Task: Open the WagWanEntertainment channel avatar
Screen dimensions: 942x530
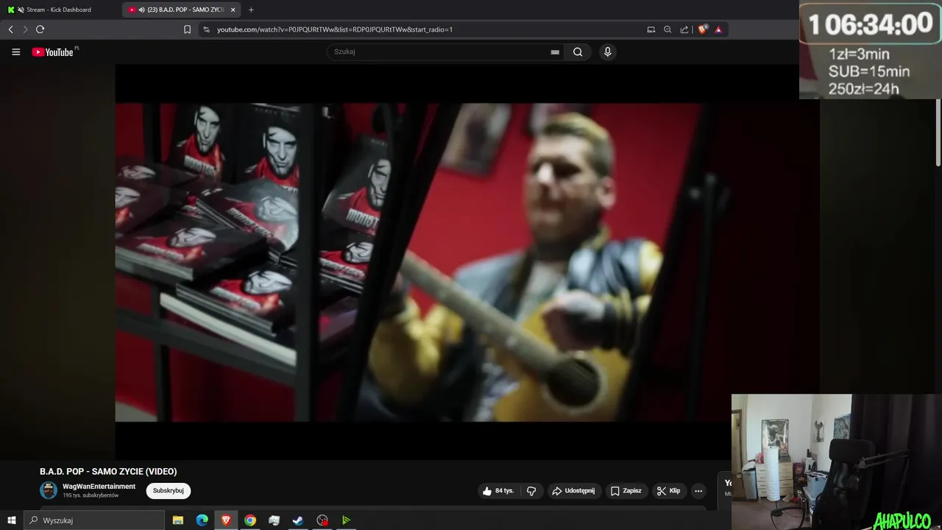Action: click(49, 490)
